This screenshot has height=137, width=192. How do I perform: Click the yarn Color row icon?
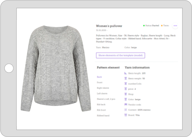[x=126, y=99]
